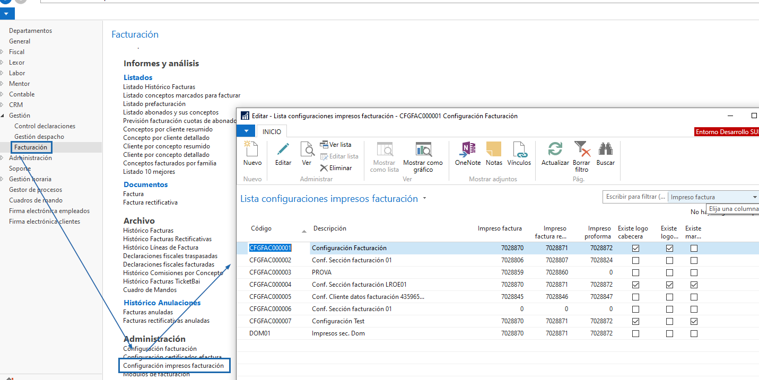Open Histórico Facturas TicketBai link
The image size is (759, 380).
point(161,281)
